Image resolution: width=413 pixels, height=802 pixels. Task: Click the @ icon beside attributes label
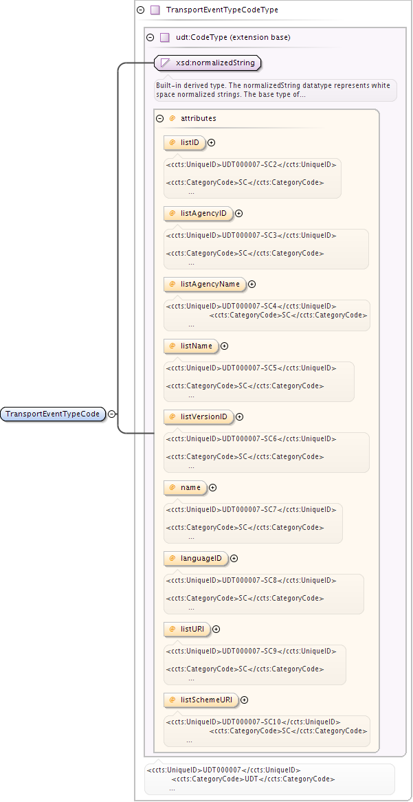click(172, 118)
